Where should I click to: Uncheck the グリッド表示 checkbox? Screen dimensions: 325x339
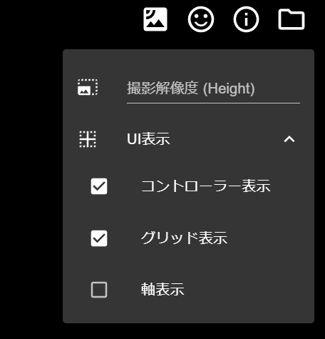pyautogui.click(x=99, y=238)
